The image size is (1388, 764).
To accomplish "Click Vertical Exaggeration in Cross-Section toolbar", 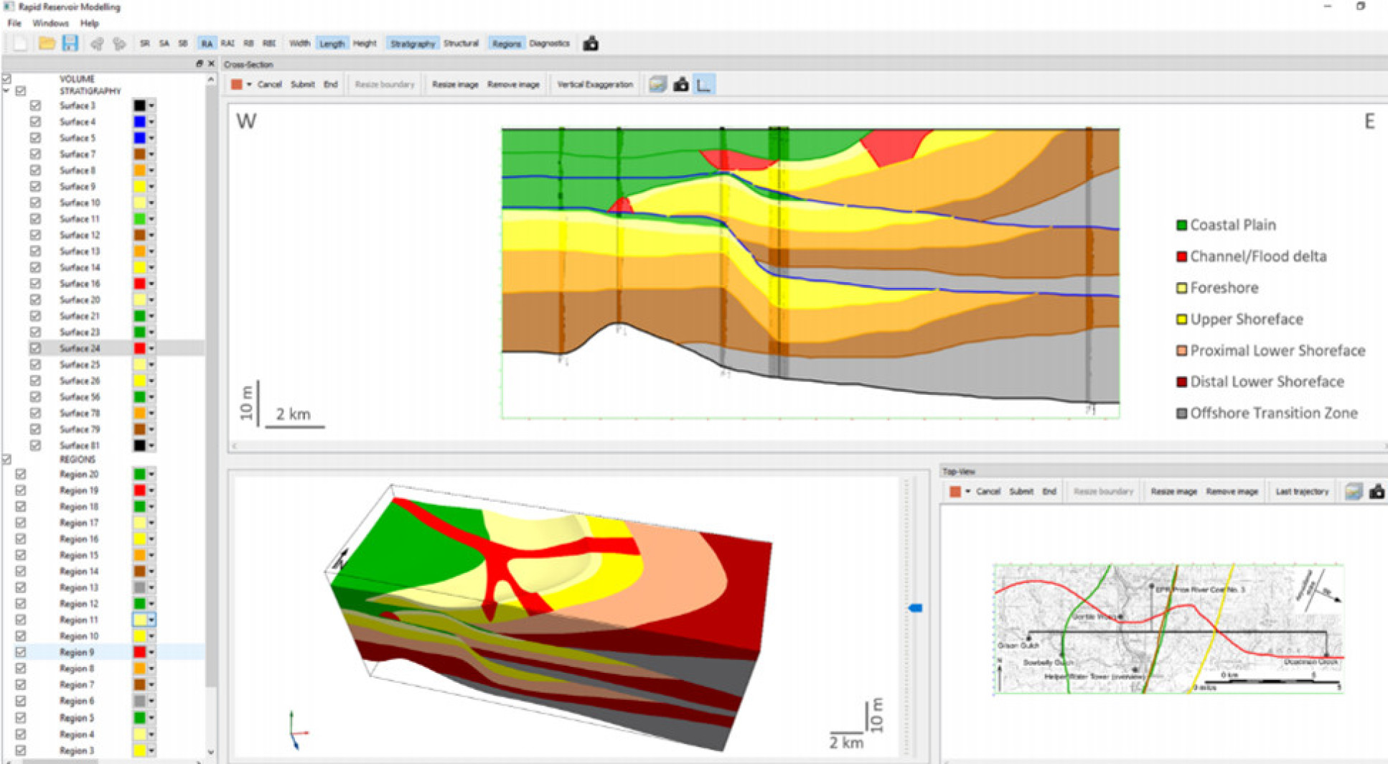I will point(595,85).
